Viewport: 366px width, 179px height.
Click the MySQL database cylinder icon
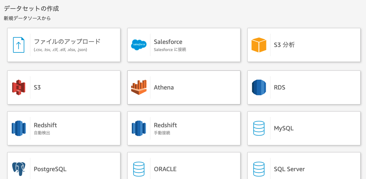(x=259, y=128)
